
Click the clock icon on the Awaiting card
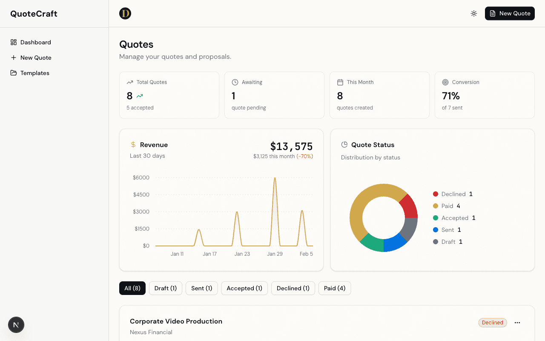(235, 82)
